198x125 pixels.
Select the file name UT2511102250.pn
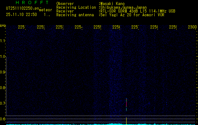[23, 8]
